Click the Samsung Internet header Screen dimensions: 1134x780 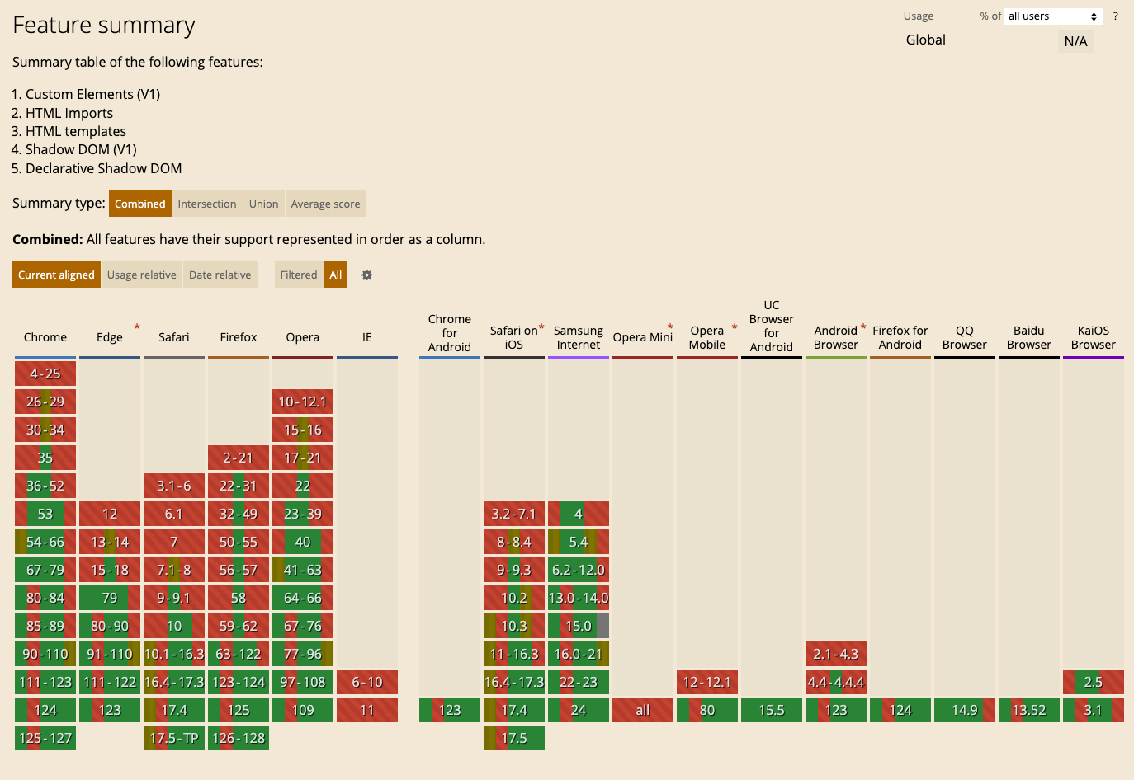pyautogui.click(x=579, y=337)
